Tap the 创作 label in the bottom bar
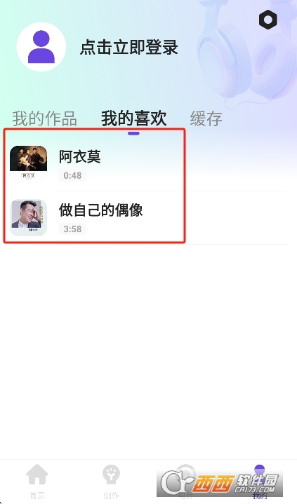The height and width of the screenshot is (504, 297). 111,496
